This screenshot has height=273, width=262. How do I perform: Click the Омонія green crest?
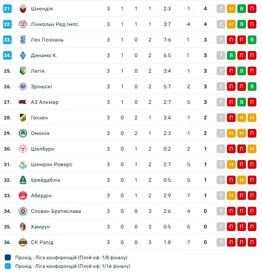coord(23,133)
